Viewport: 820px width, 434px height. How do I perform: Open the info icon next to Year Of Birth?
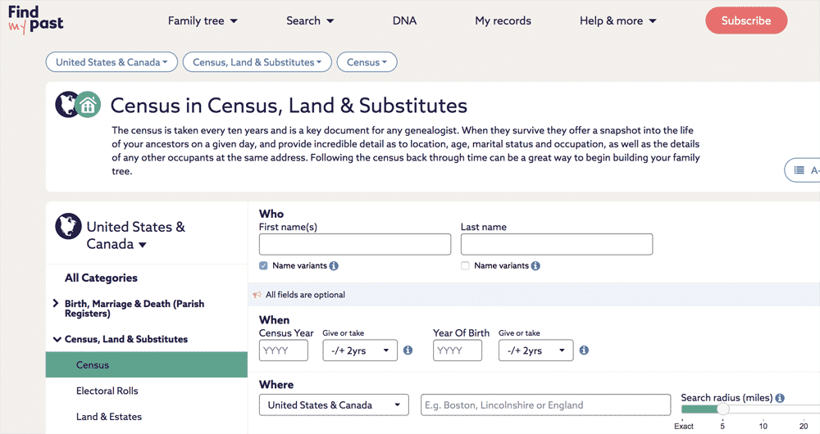(584, 350)
